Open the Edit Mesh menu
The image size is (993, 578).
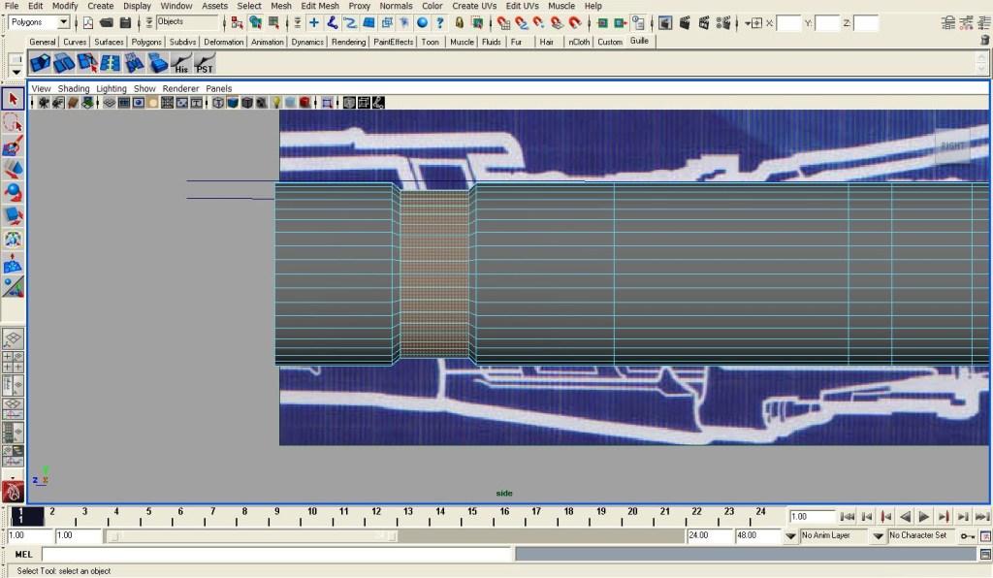[x=320, y=6]
